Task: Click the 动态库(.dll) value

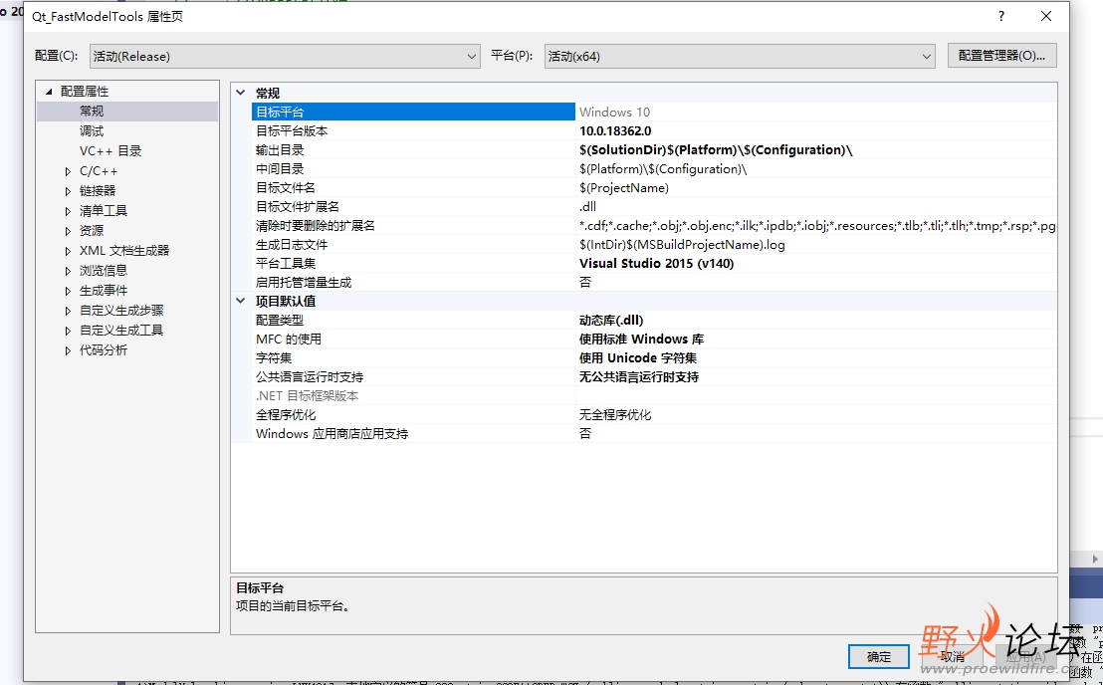Action: tap(611, 320)
